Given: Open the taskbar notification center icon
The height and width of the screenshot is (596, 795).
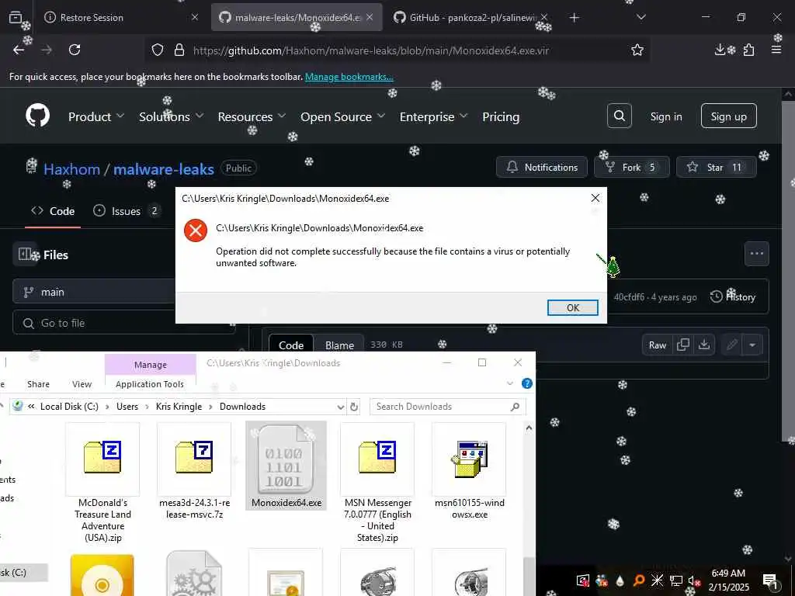Looking at the screenshot, I should point(770,580).
